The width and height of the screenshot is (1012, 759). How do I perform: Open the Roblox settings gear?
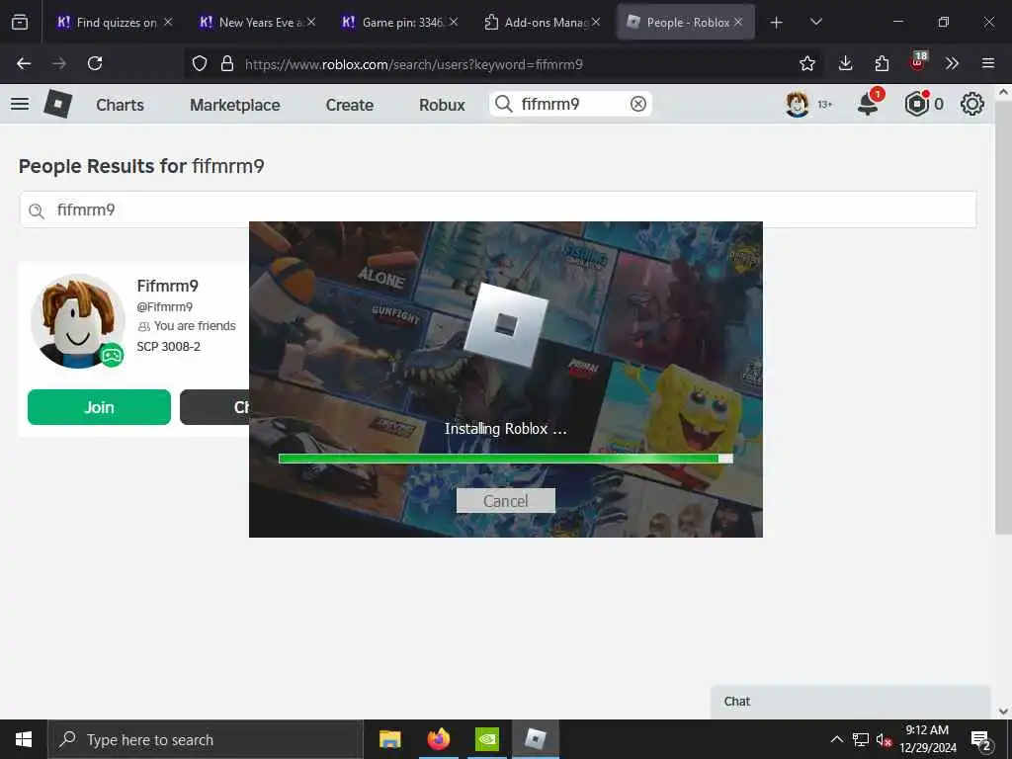(972, 104)
